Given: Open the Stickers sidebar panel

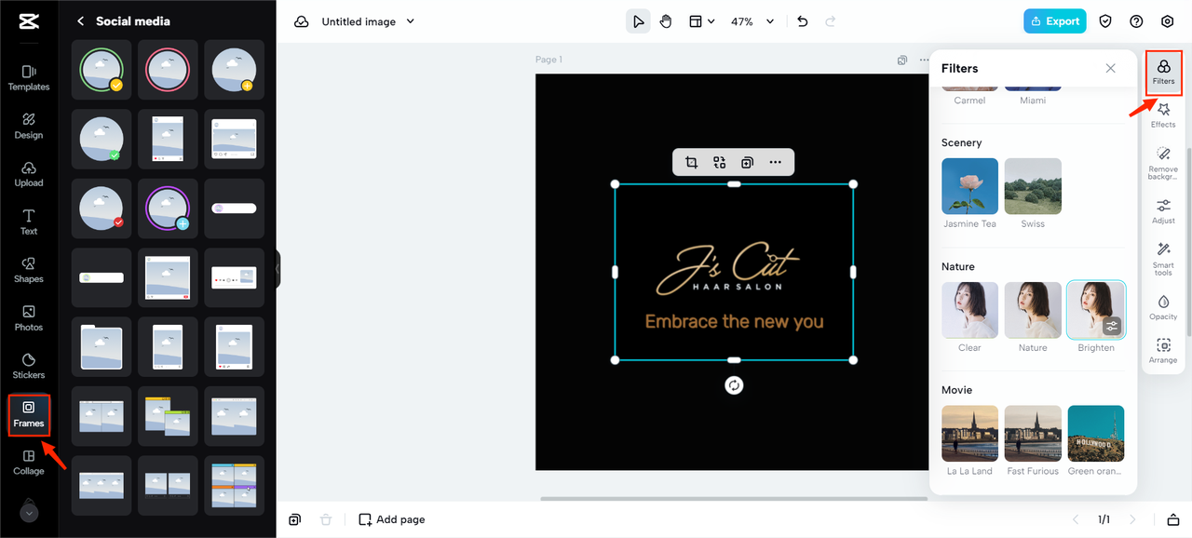Looking at the screenshot, I should (29, 366).
